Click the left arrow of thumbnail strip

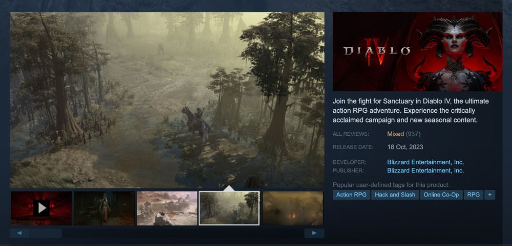(19, 233)
